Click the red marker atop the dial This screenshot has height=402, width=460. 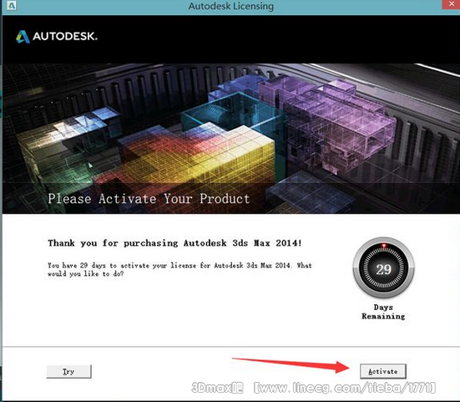click(384, 246)
